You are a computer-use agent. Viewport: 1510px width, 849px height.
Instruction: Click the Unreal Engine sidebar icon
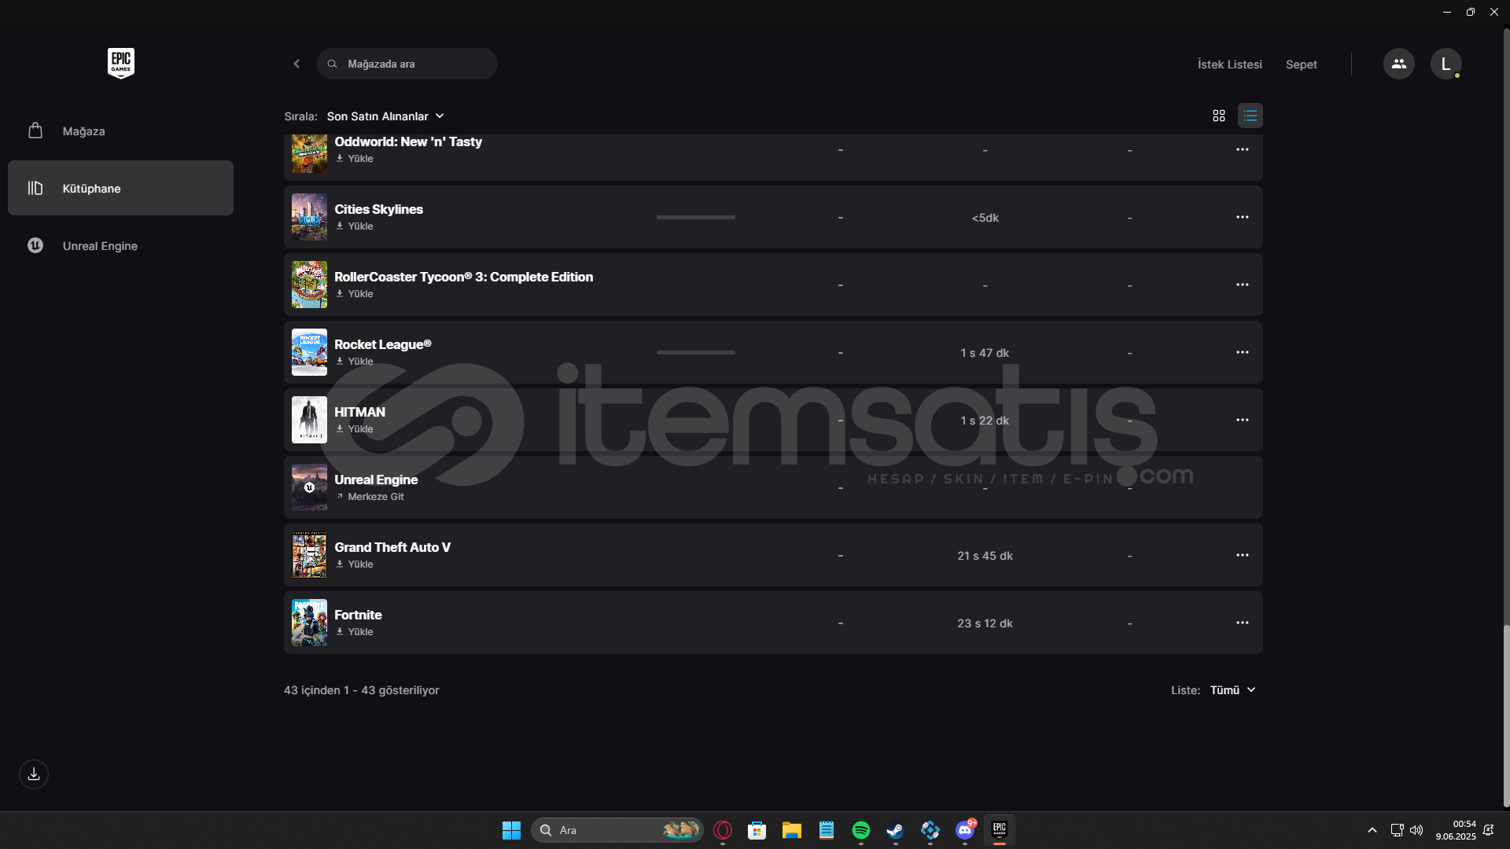click(35, 245)
